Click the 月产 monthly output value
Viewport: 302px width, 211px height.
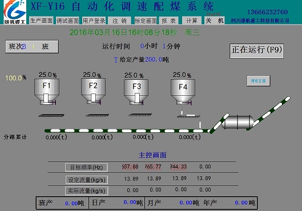pyautogui.click(x=186, y=202)
